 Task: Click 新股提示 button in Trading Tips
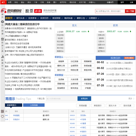point(98,105)
